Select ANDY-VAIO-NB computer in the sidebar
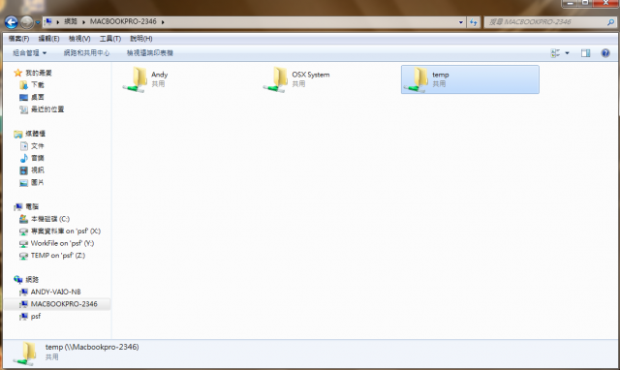 point(49,293)
